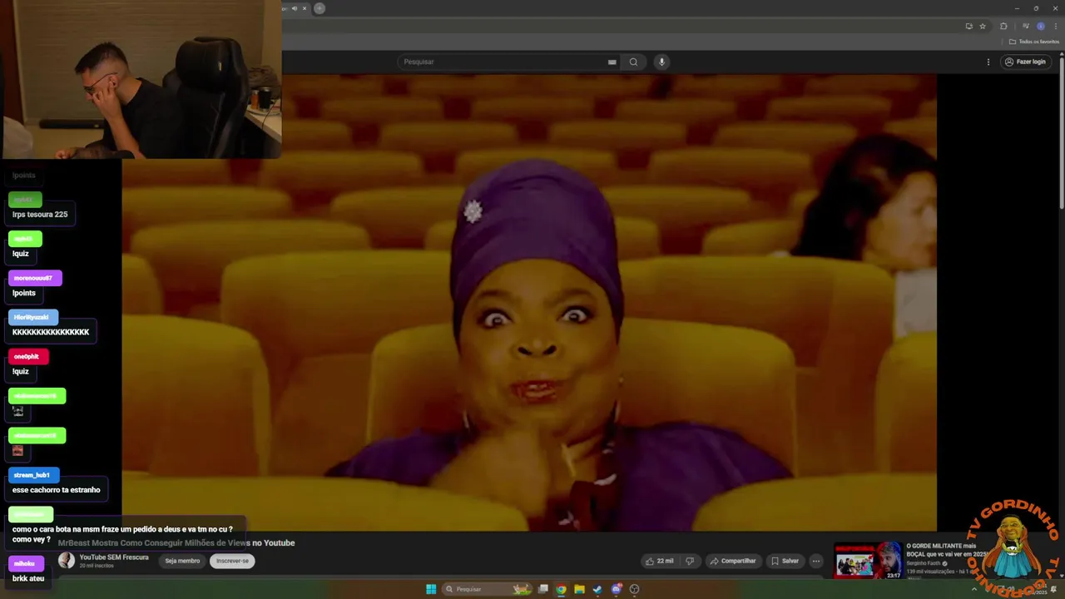Open Task View on taskbar
The height and width of the screenshot is (599, 1065).
[543, 589]
